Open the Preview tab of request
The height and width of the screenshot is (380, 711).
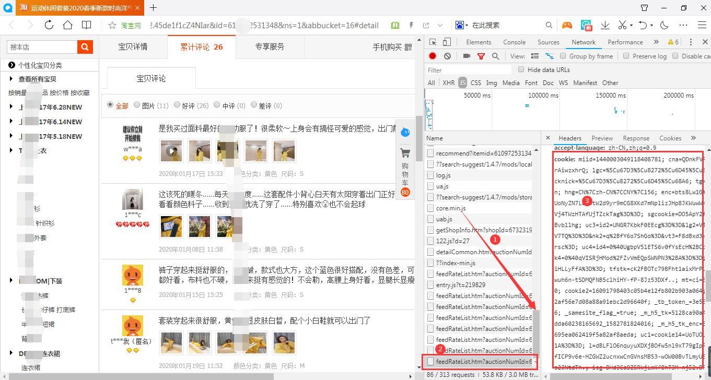click(602, 138)
